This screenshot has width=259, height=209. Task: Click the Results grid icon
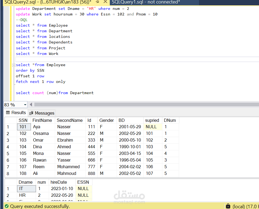tap(8, 113)
